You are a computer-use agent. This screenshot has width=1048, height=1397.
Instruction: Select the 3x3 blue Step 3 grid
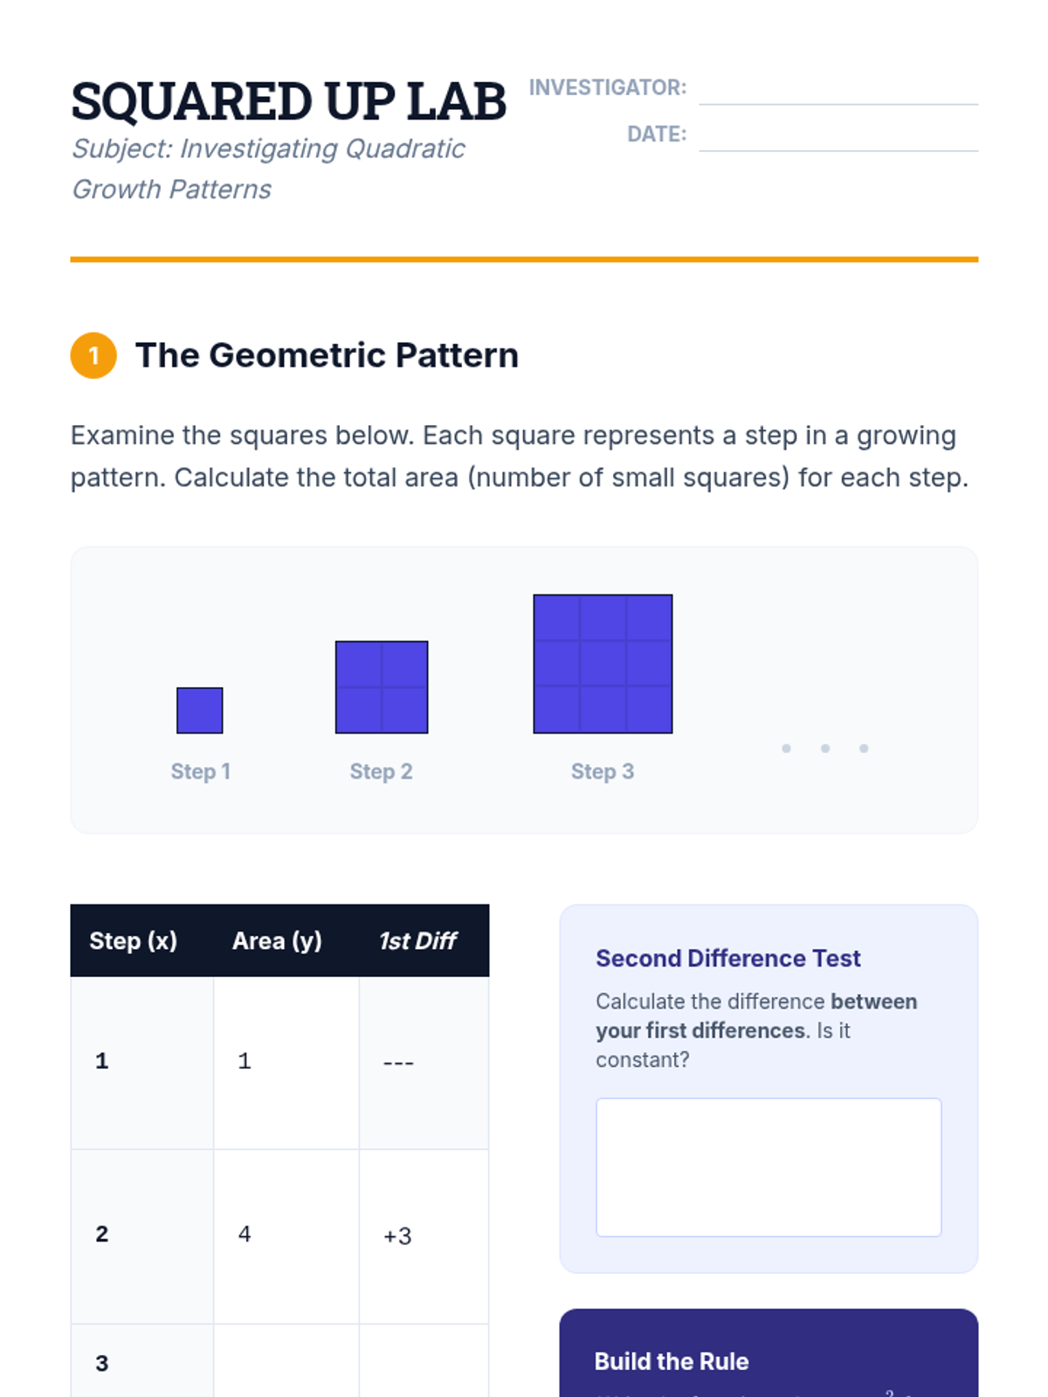pyautogui.click(x=603, y=664)
